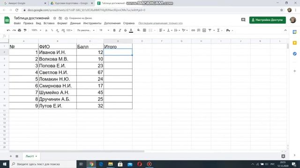The image size is (300, 168).
Task: Add a new sheet
Action: pos(11,156)
